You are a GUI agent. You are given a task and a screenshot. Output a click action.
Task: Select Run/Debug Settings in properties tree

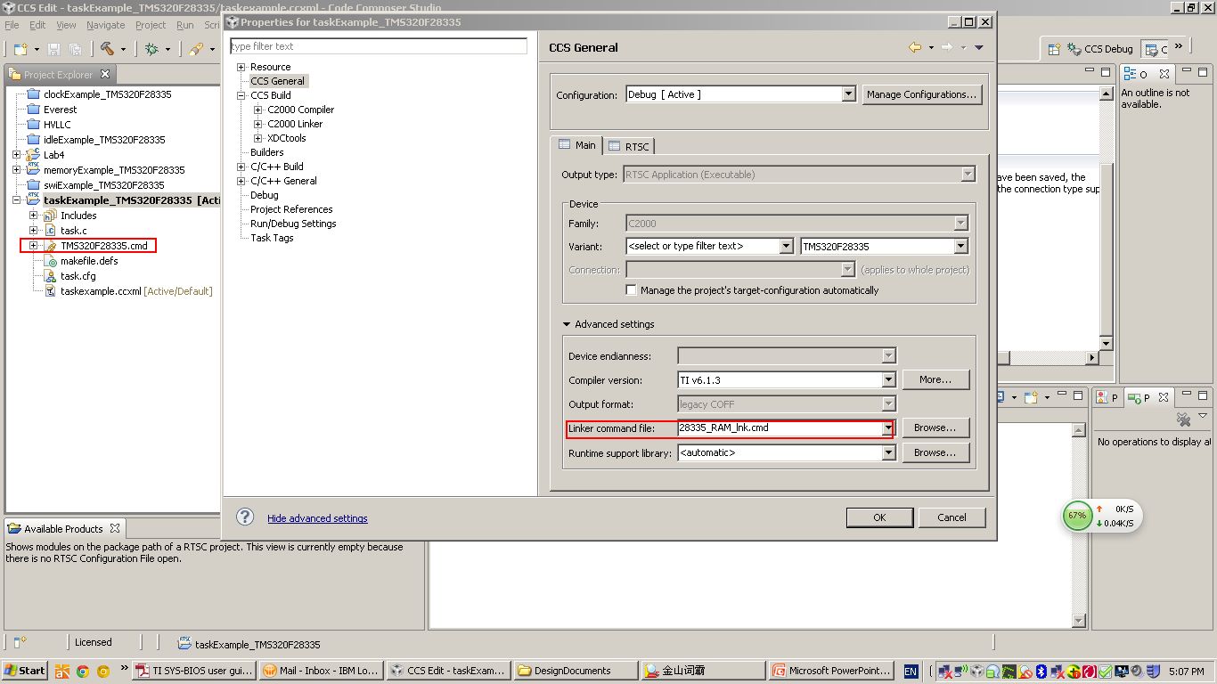tap(293, 224)
